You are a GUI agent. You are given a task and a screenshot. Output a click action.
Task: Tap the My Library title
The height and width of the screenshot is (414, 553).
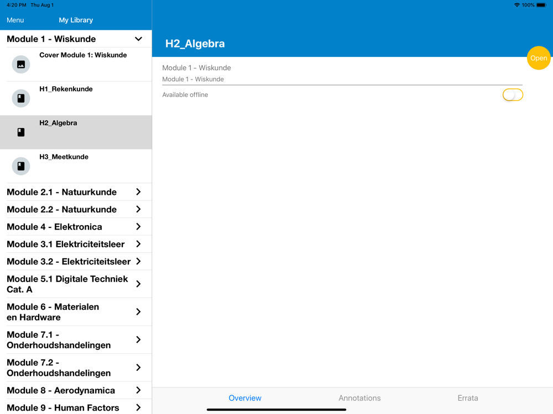76,20
